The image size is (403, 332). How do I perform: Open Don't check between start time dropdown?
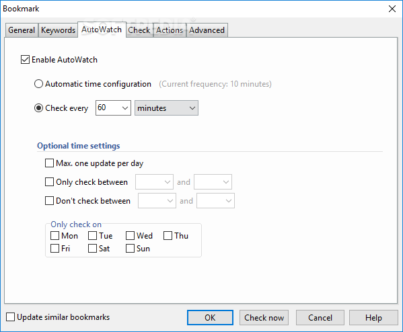[x=157, y=200]
